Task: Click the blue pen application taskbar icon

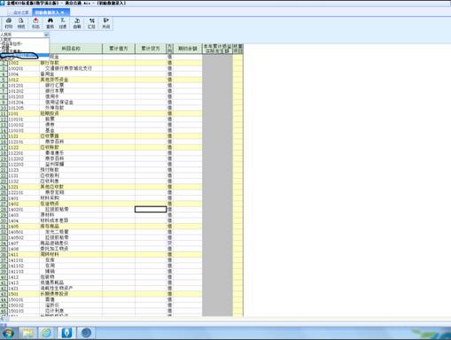Action: coord(66,333)
